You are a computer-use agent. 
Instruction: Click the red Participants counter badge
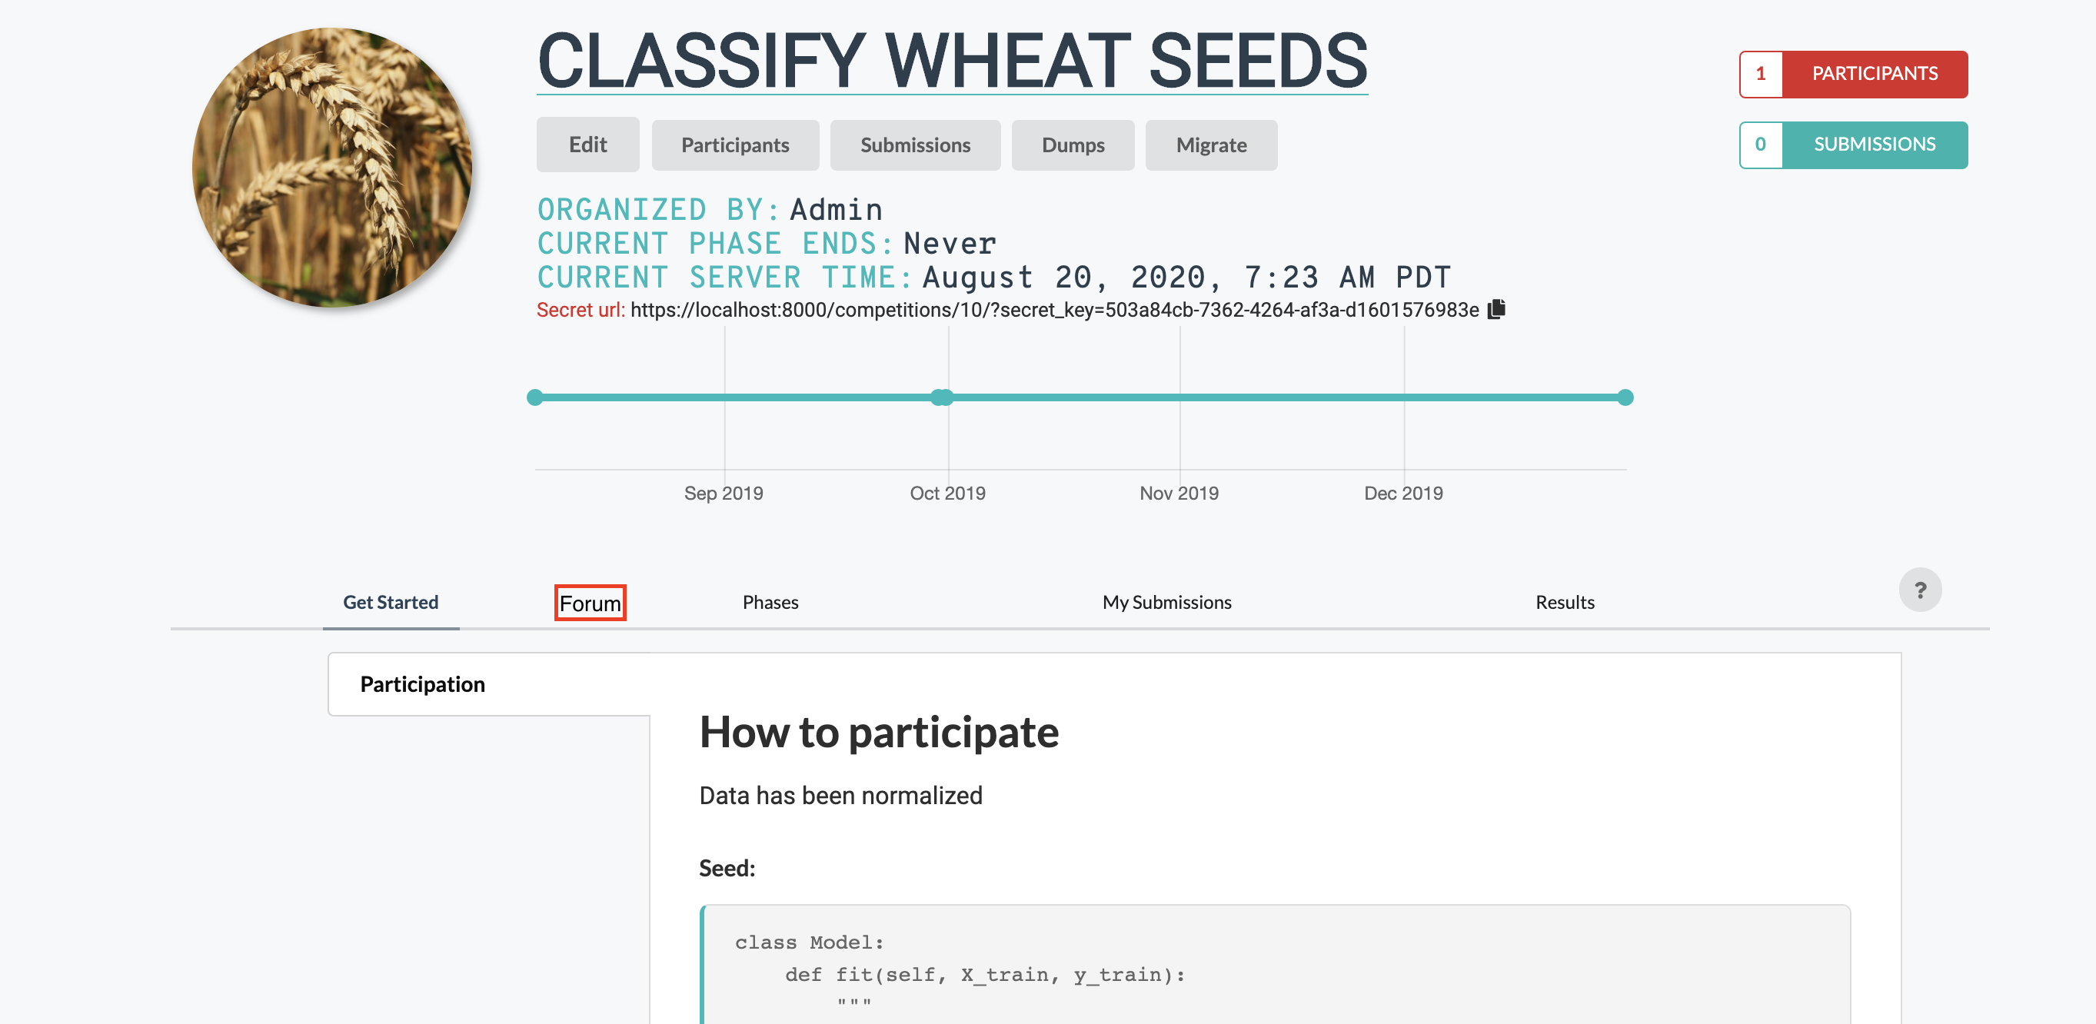click(x=1853, y=73)
